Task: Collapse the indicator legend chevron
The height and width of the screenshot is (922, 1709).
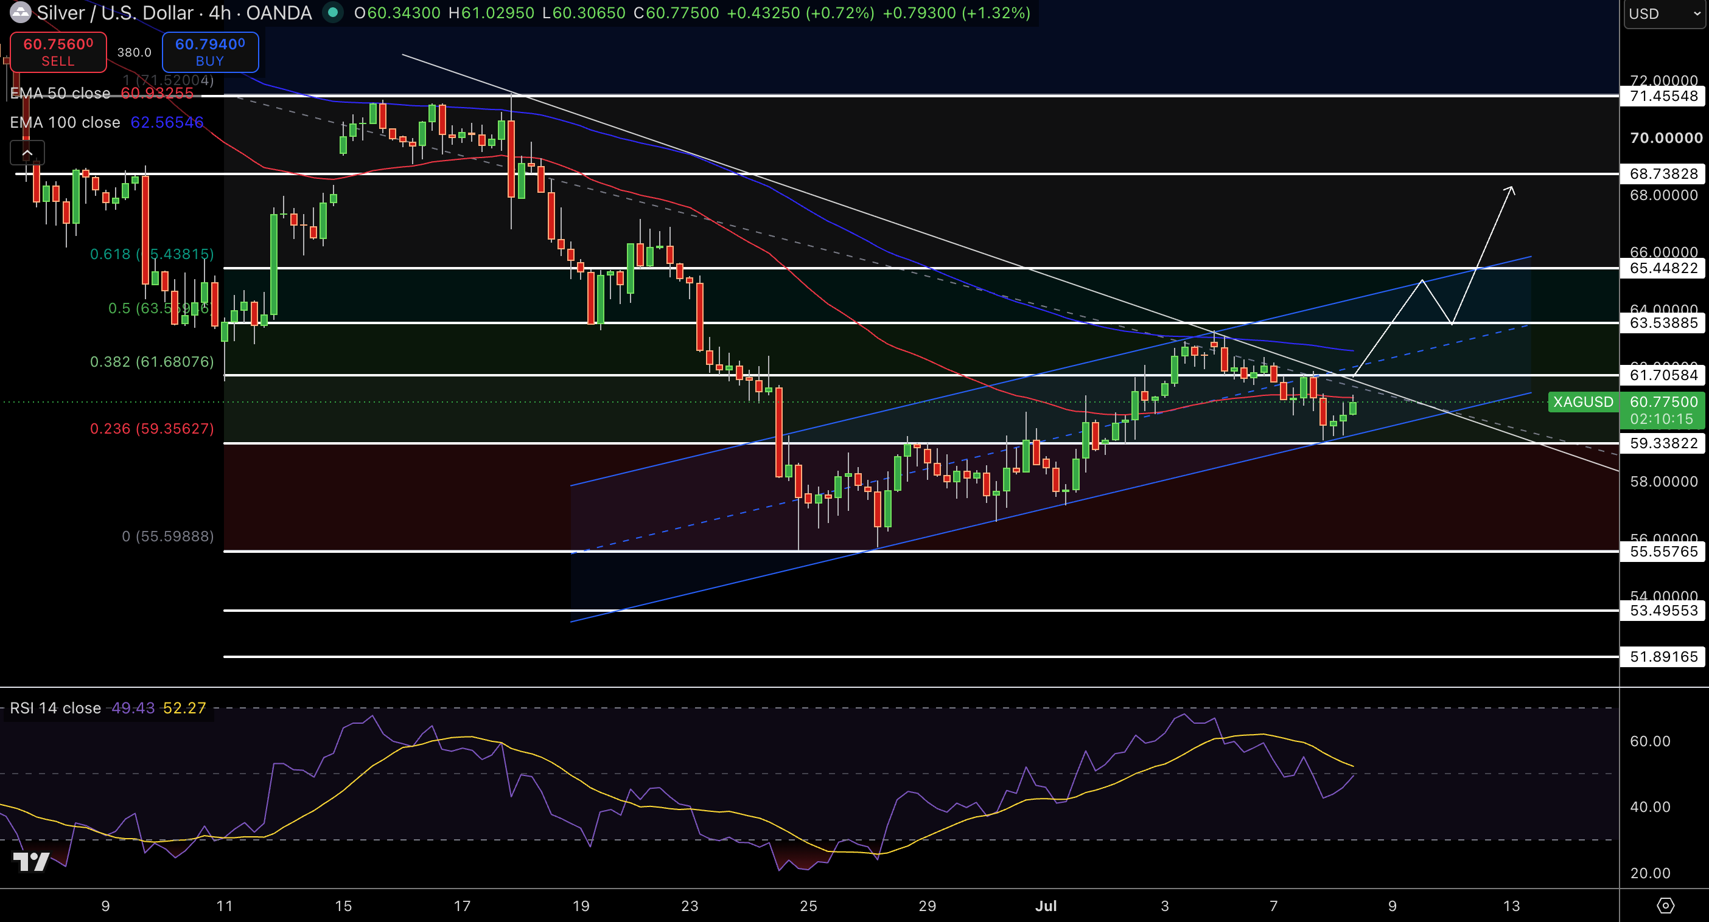Action: click(x=27, y=153)
